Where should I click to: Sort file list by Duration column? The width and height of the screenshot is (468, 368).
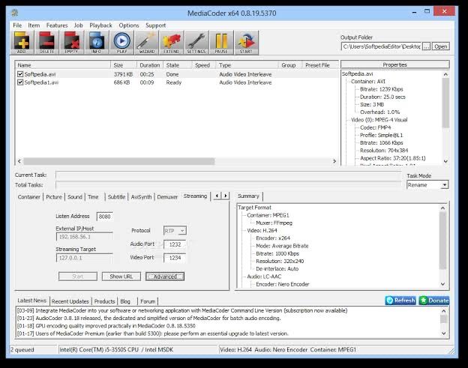(x=150, y=65)
